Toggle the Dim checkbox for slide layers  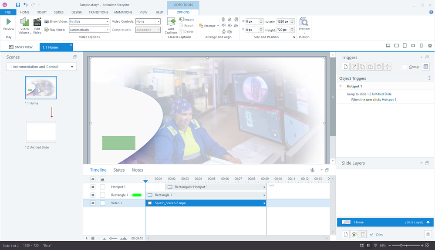pyautogui.click(x=371, y=234)
